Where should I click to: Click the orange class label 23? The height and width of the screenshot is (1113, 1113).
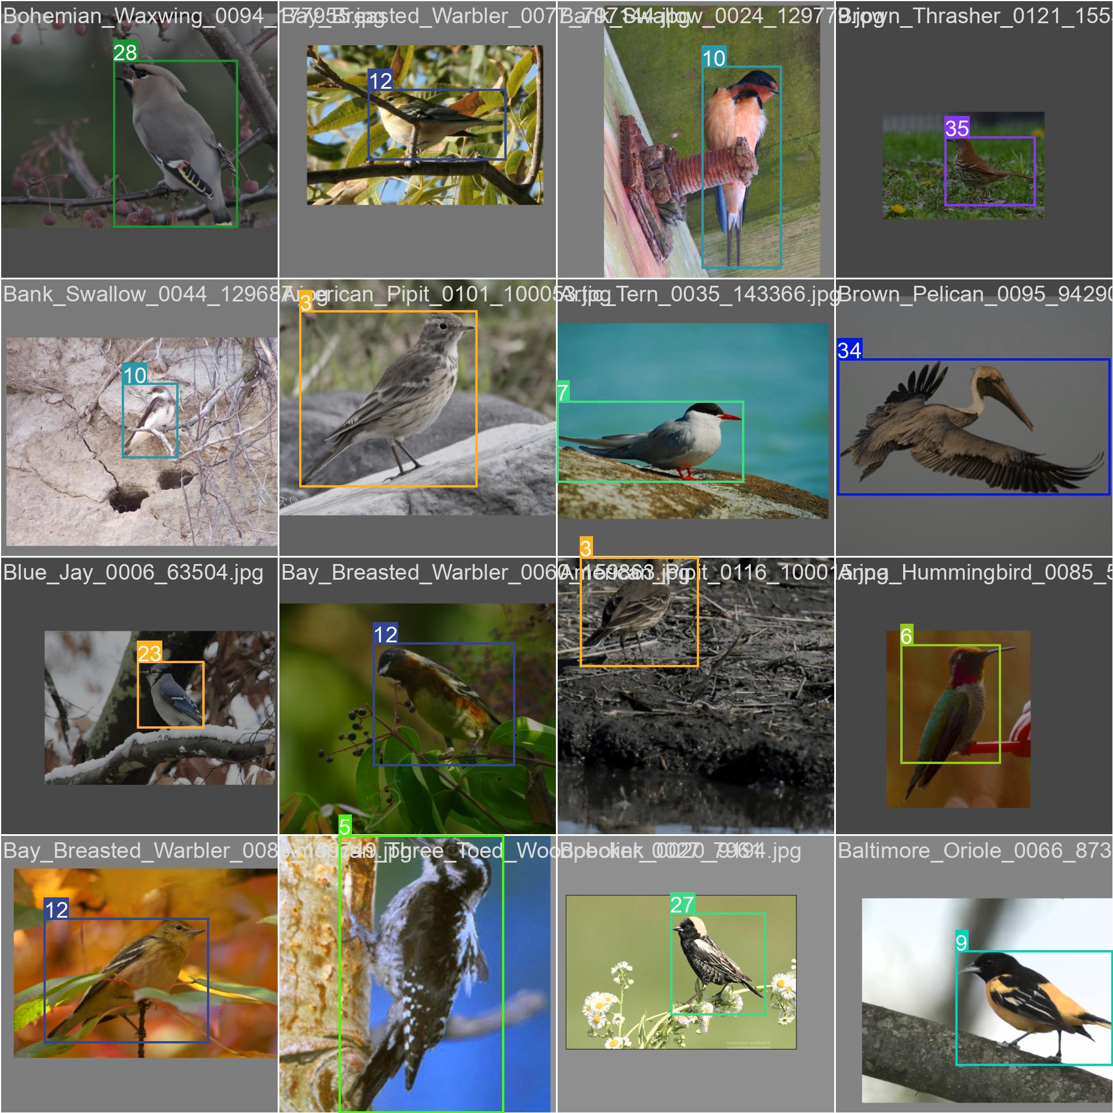149,653
